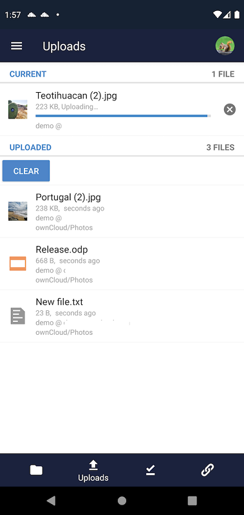Viewport: 244px width, 515px height.
Task: Select the Uploads bottom tab
Action: [x=93, y=471]
